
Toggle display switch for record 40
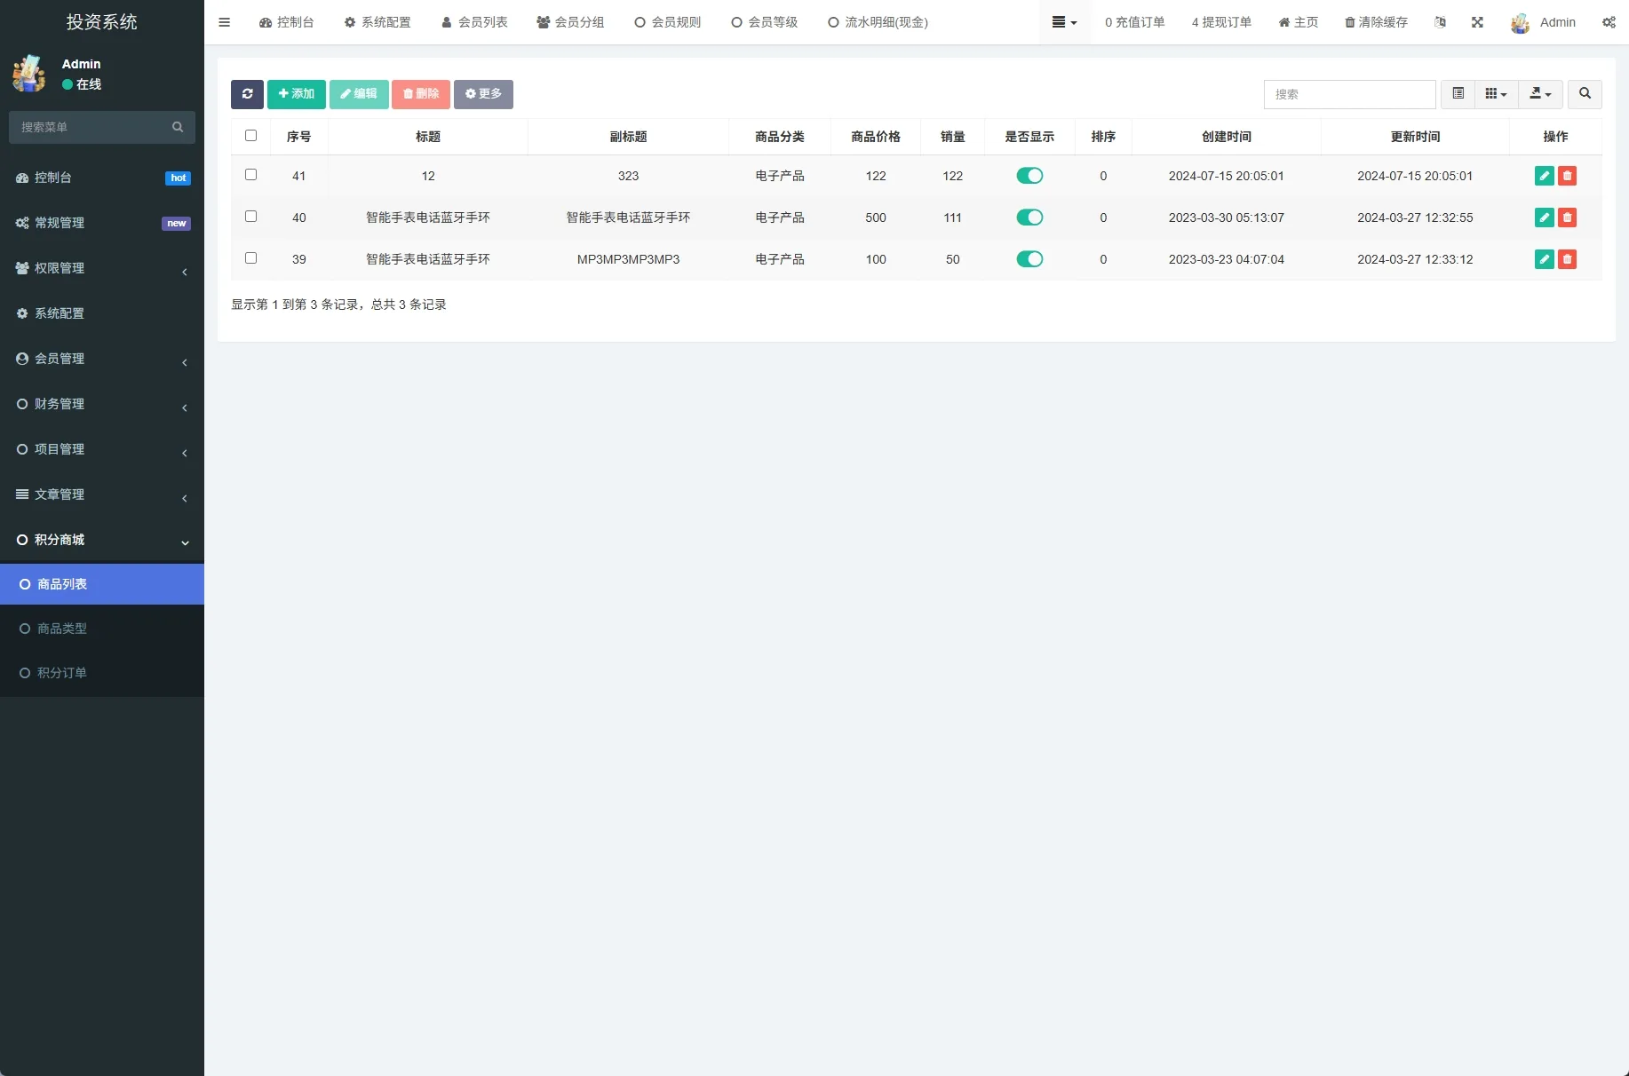[x=1029, y=218]
